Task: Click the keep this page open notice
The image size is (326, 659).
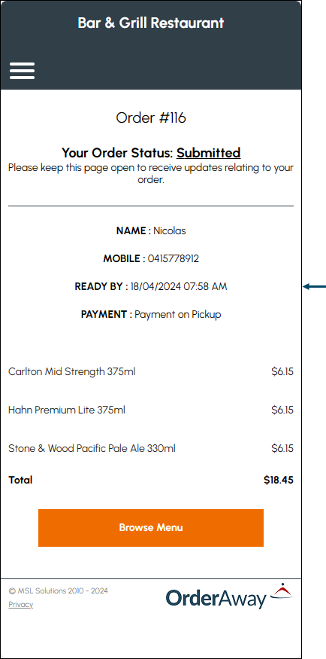Action: 151,173
